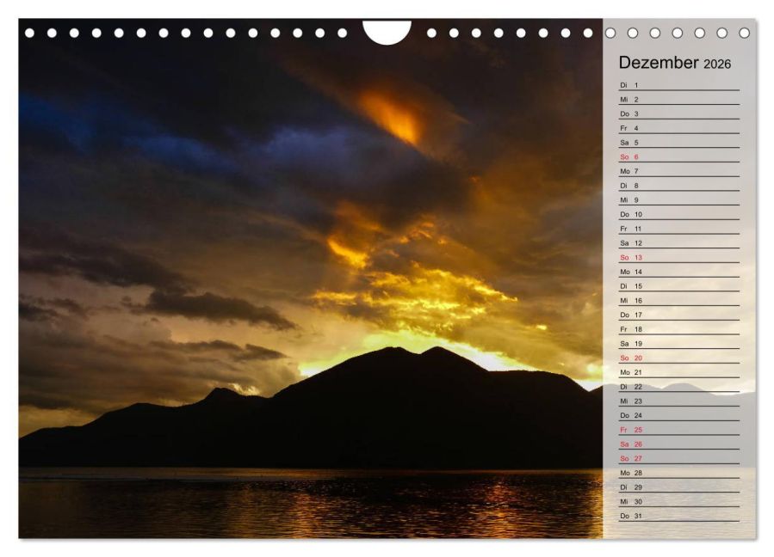Select the date row Do 24
This screenshot has height=557, width=774.
click(x=679, y=415)
